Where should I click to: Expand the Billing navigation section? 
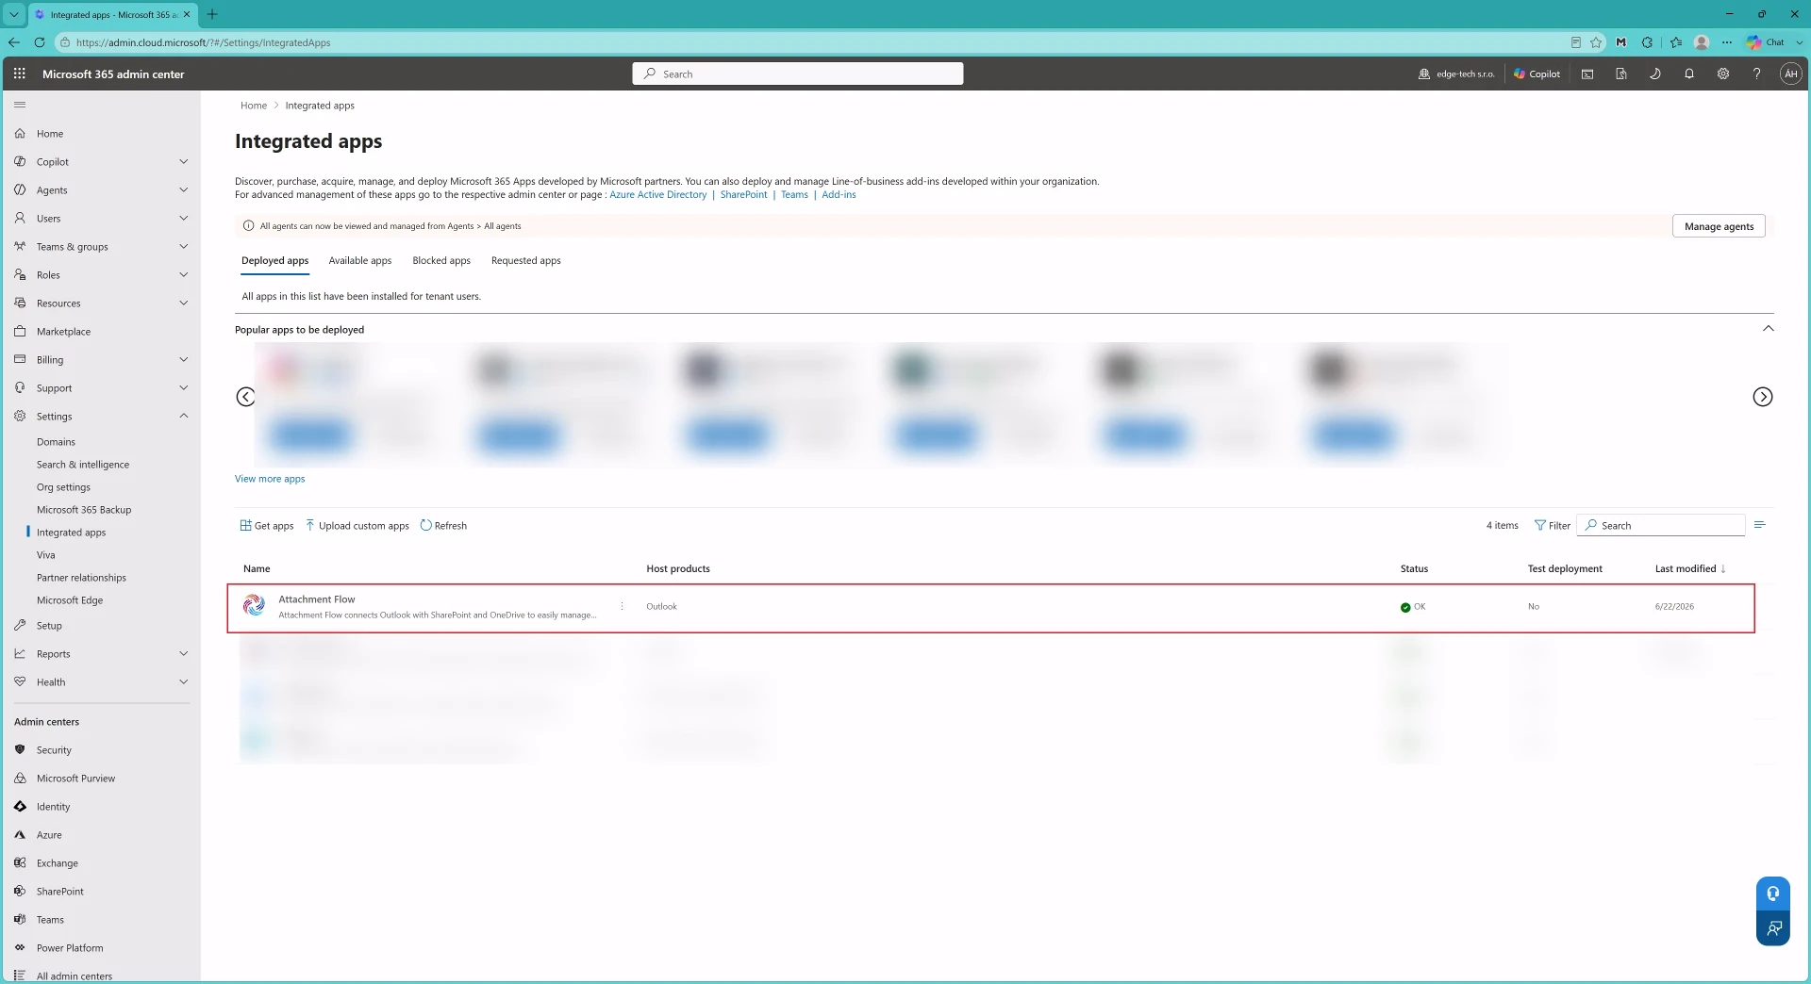(184, 360)
